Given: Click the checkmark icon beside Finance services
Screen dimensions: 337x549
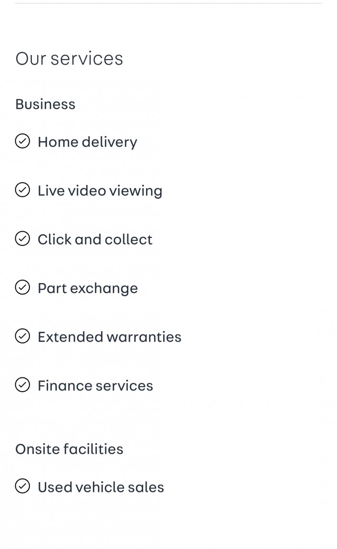Looking at the screenshot, I should coord(22,385).
